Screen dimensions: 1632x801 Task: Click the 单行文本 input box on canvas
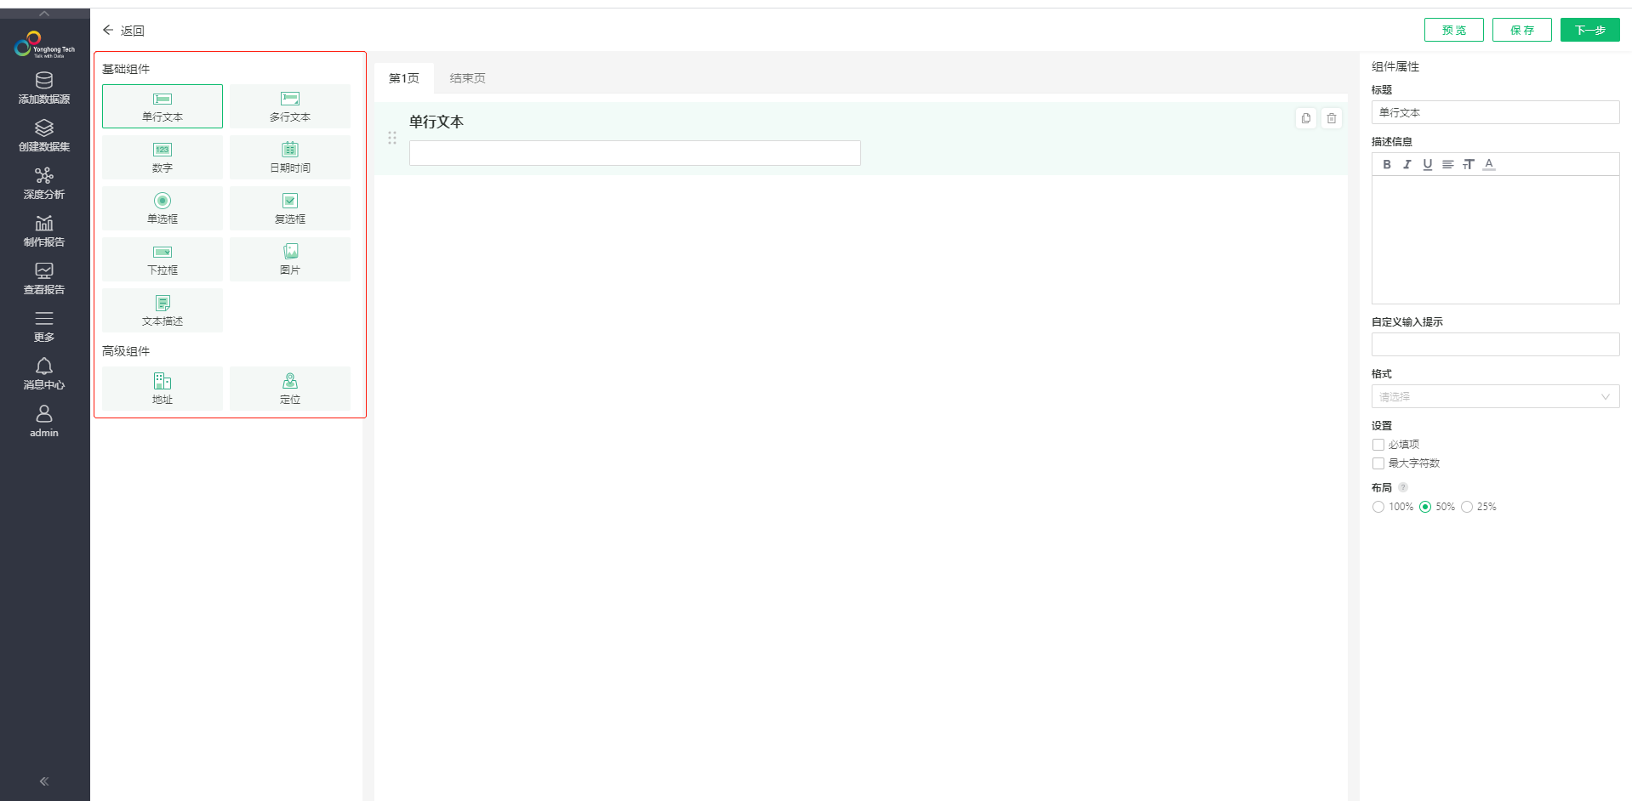click(x=635, y=153)
